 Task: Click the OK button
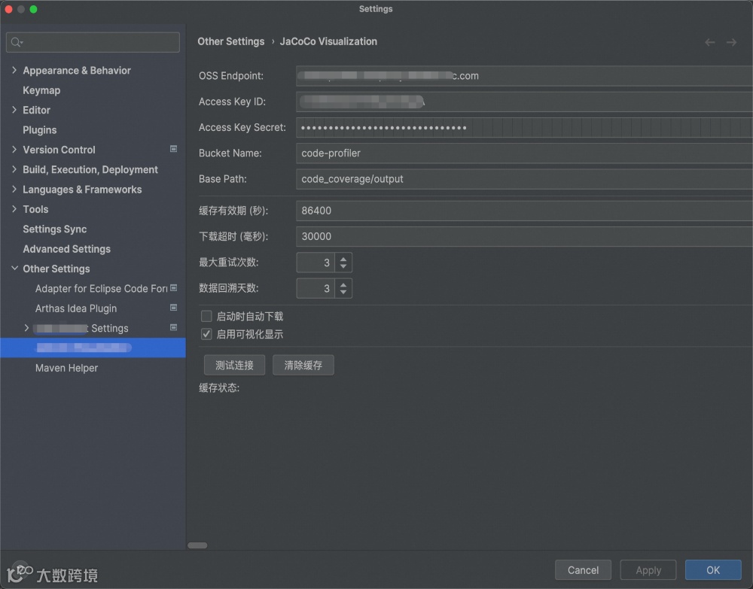tap(713, 569)
